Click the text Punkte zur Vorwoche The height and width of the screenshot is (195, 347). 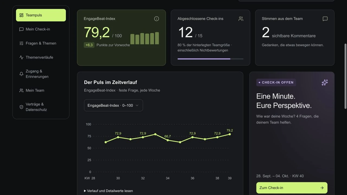(113, 45)
